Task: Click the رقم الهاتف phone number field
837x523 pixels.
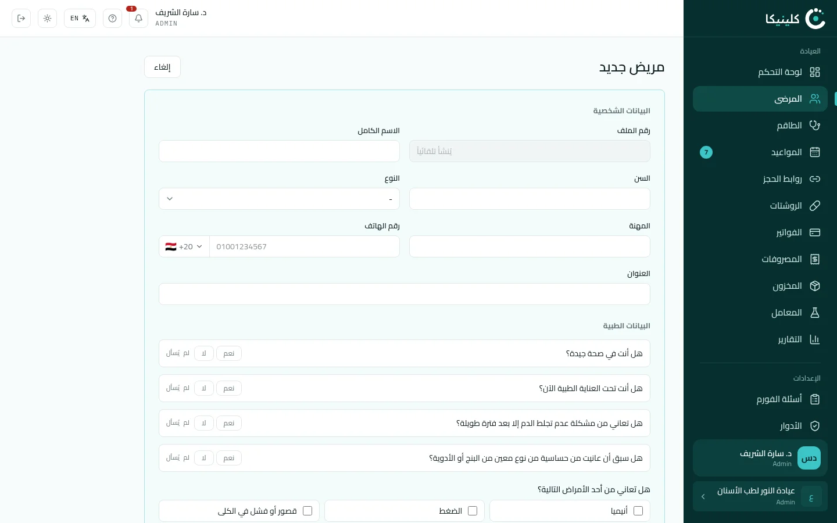Action: (305, 246)
